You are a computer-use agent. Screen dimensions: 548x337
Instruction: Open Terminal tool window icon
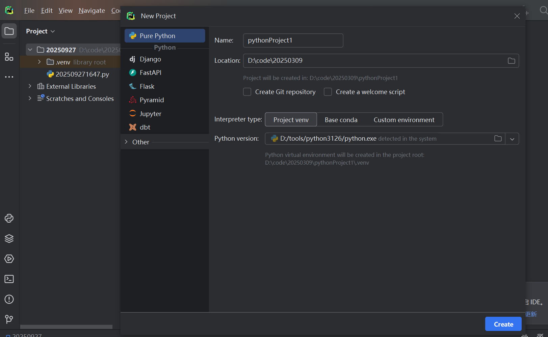pos(9,279)
